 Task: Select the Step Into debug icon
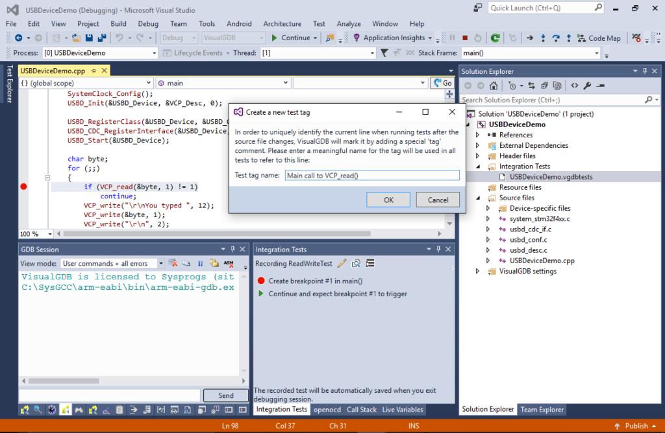tap(544, 38)
